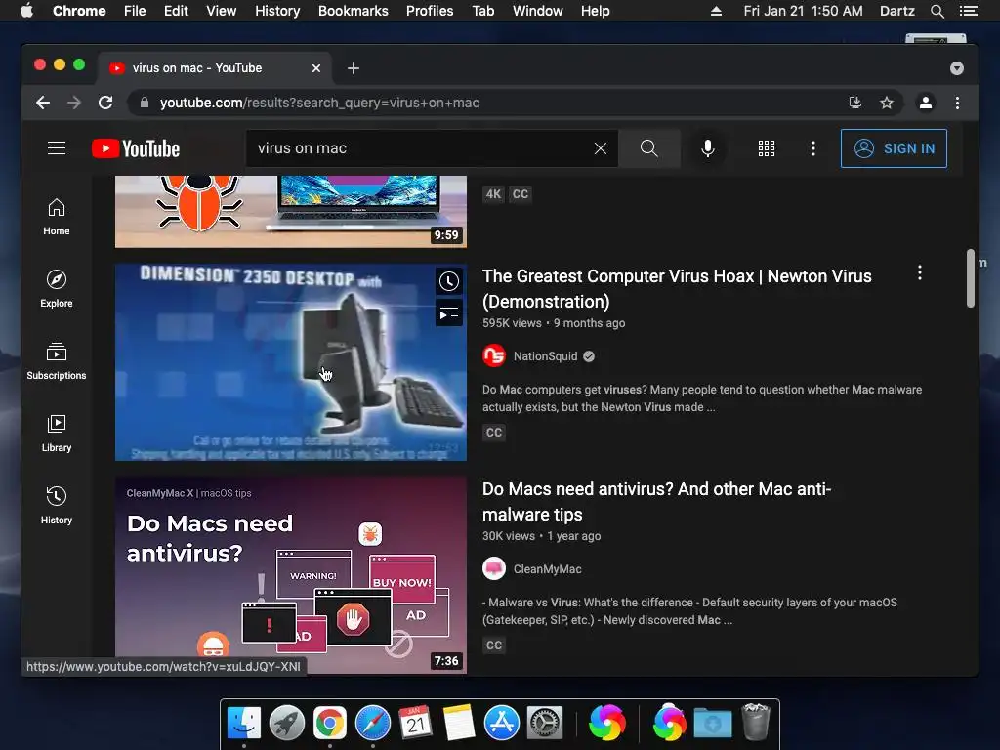Screen dimensions: 1000x750
Task: Open 'Do Macs need antivirus?' video title
Action: click(x=656, y=502)
